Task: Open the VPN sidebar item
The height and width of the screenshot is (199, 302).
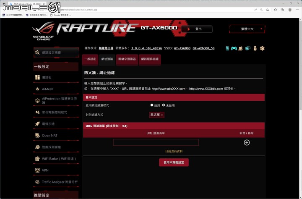Action: pyautogui.click(x=56, y=170)
